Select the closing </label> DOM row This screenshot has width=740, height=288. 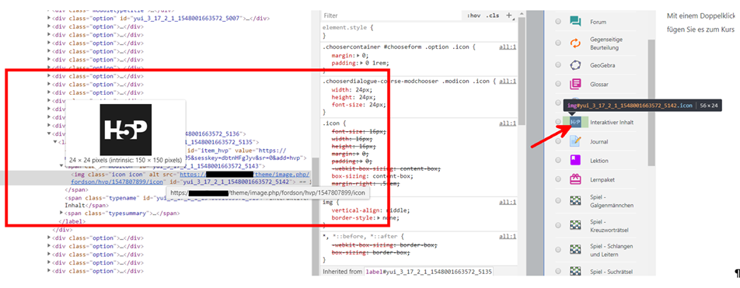(72, 221)
